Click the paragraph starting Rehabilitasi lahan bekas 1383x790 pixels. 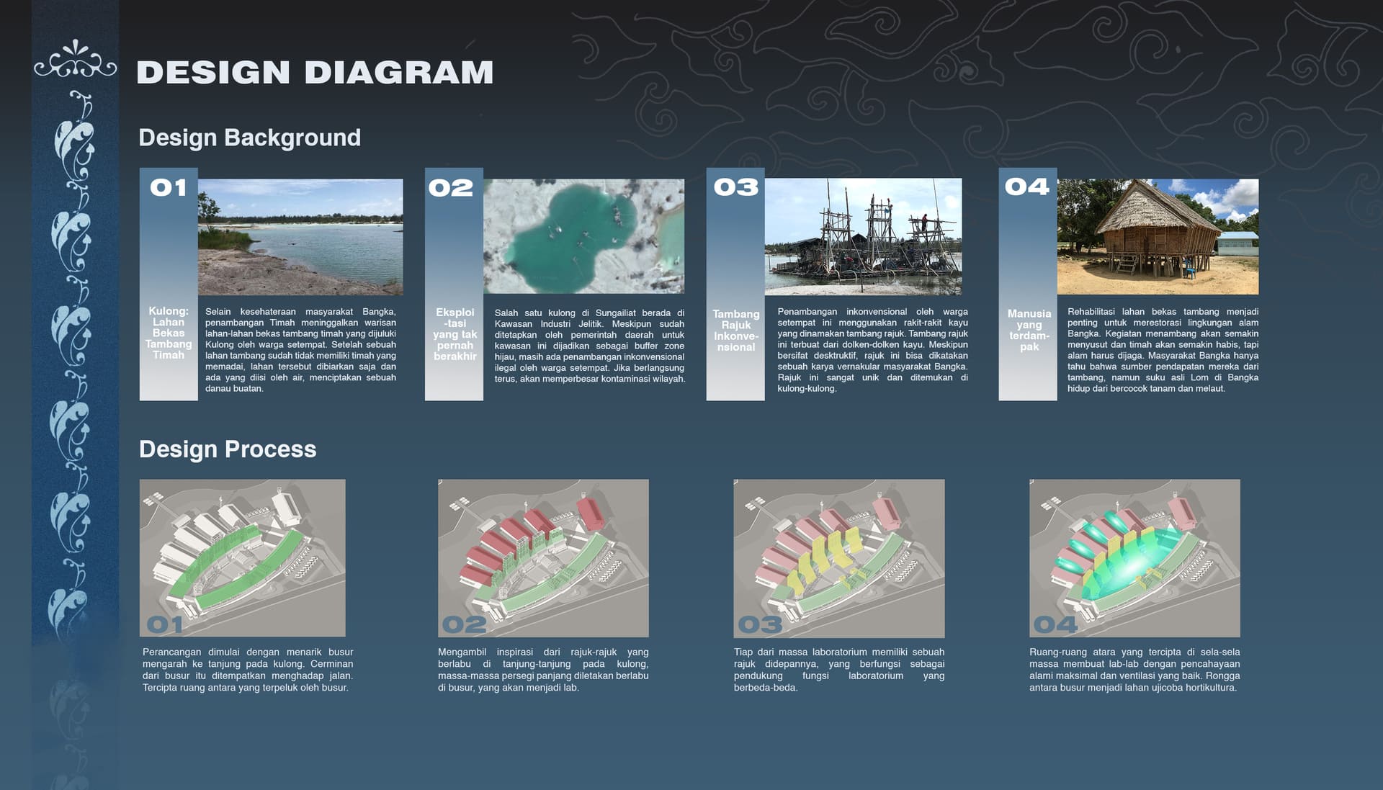click(x=1163, y=350)
